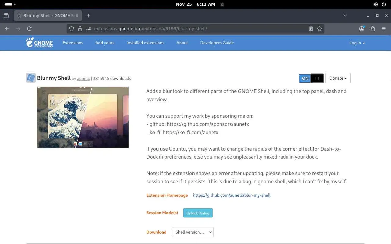Image resolution: width=391 pixels, height=244 pixels.
Task: Show the list all tabs chevron
Action: point(345,16)
